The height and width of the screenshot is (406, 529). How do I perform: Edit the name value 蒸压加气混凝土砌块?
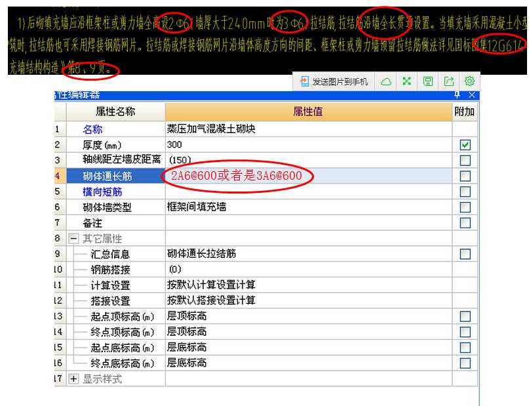(x=308, y=129)
